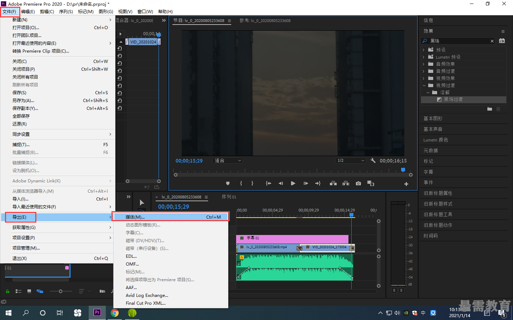Step back one frame in program monitor
513x320 pixels.
tap(281, 183)
